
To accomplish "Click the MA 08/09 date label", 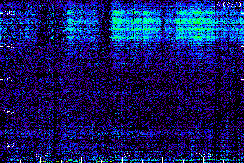I will pyautogui.click(x=227, y=5).
